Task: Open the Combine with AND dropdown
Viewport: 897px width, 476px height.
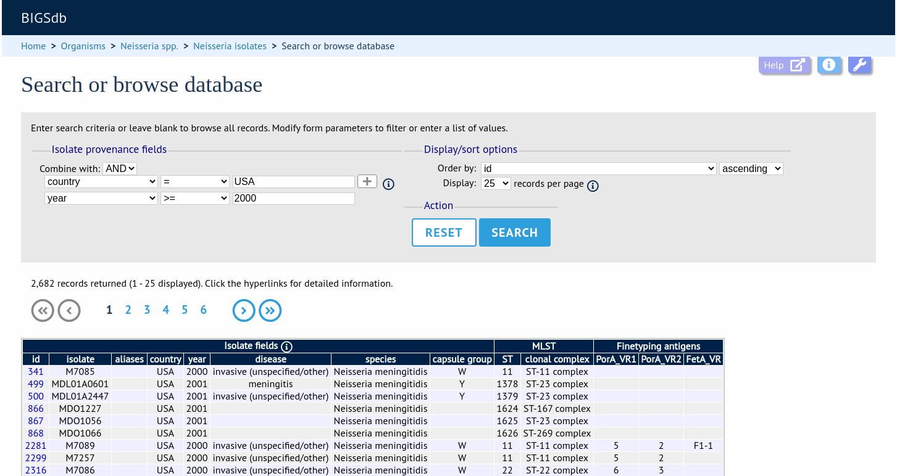Action: pyautogui.click(x=120, y=168)
